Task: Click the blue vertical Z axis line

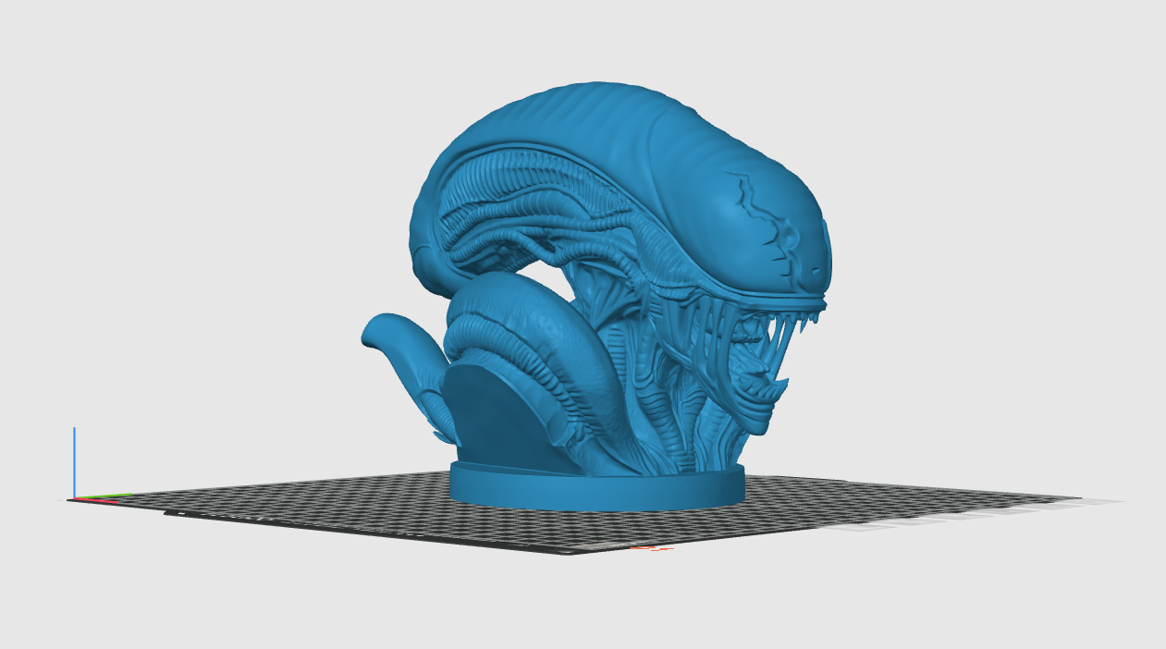Action: tap(74, 462)
